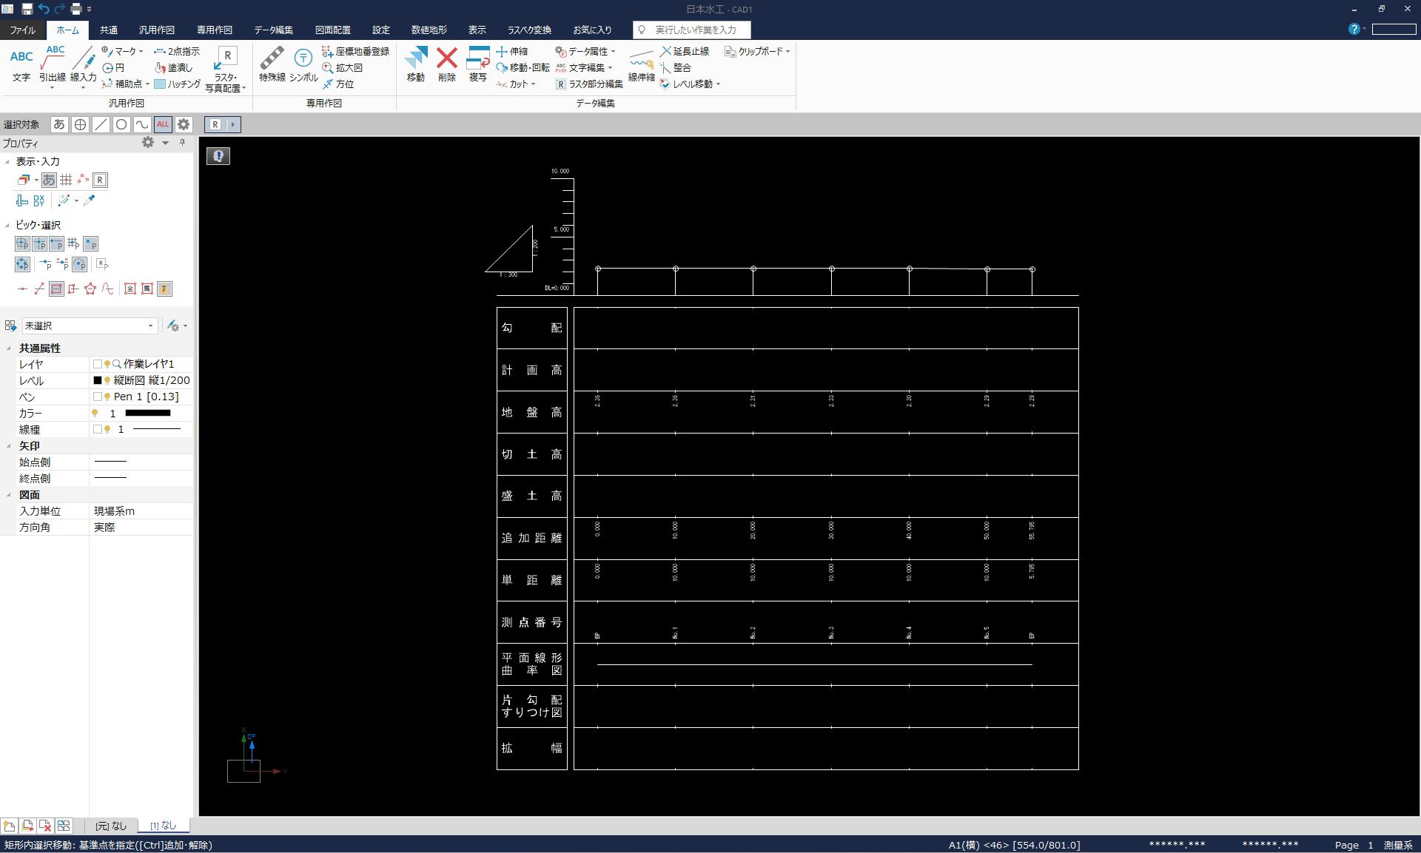The height and width of the screenshot is (853, 1421).
Task: Switch to the ラスベク変換 ribbon tab
Action: 529,30
